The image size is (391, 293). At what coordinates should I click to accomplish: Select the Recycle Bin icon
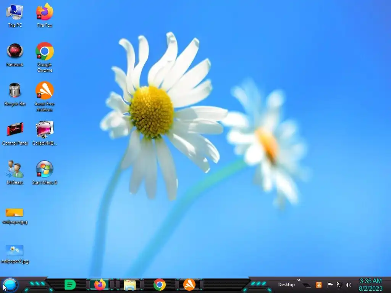point(15,94)
